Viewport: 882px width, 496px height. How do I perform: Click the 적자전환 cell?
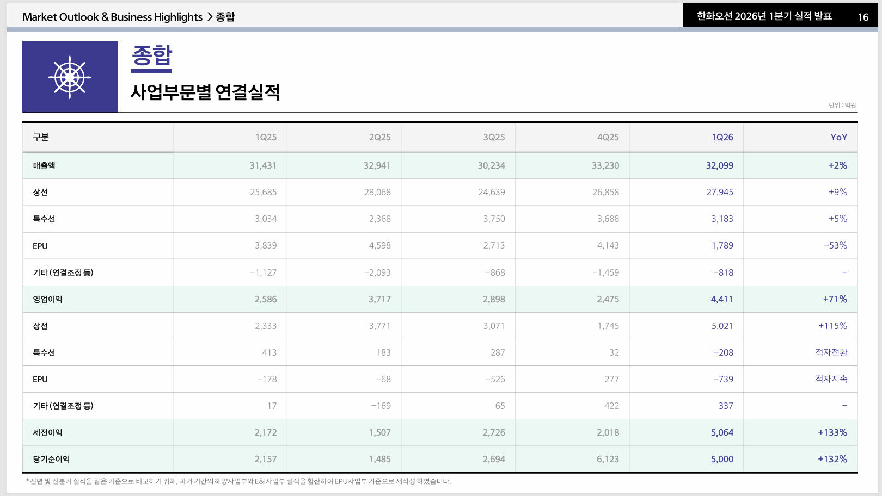pos(831,352)
